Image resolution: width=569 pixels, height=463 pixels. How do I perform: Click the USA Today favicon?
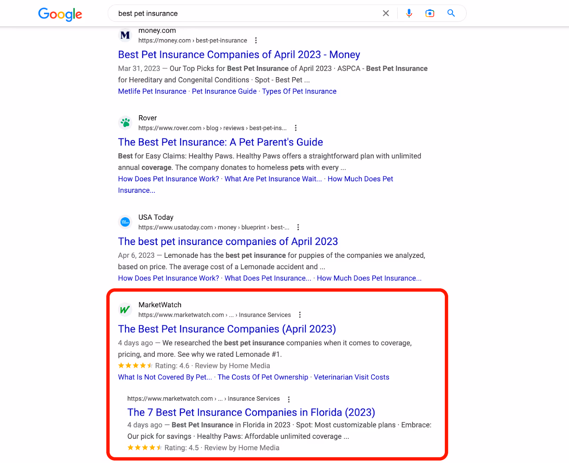pos(125,222)
